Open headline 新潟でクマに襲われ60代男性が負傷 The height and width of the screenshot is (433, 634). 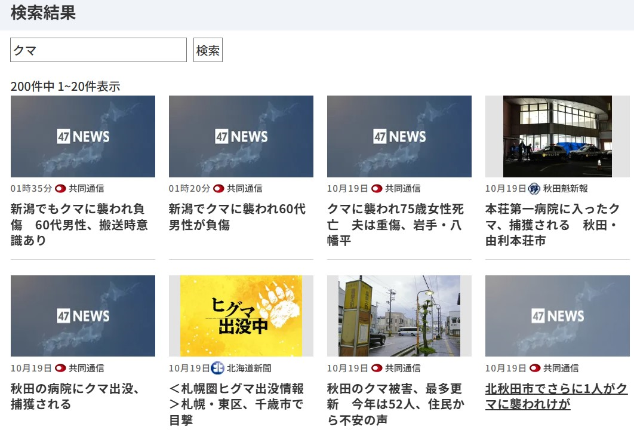238,217
